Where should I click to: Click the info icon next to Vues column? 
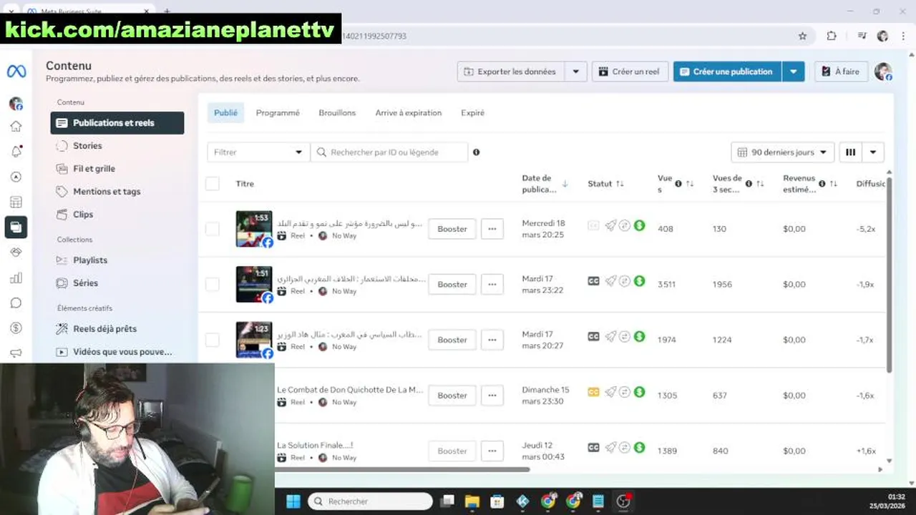tap(678, 184)
